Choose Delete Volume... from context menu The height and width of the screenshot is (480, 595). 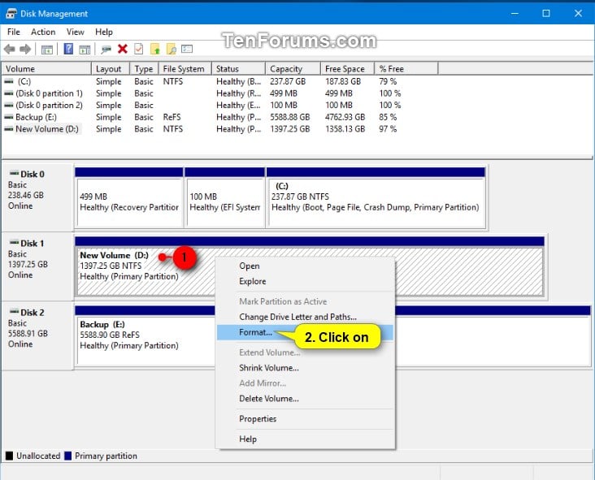[x=306, y=399]
